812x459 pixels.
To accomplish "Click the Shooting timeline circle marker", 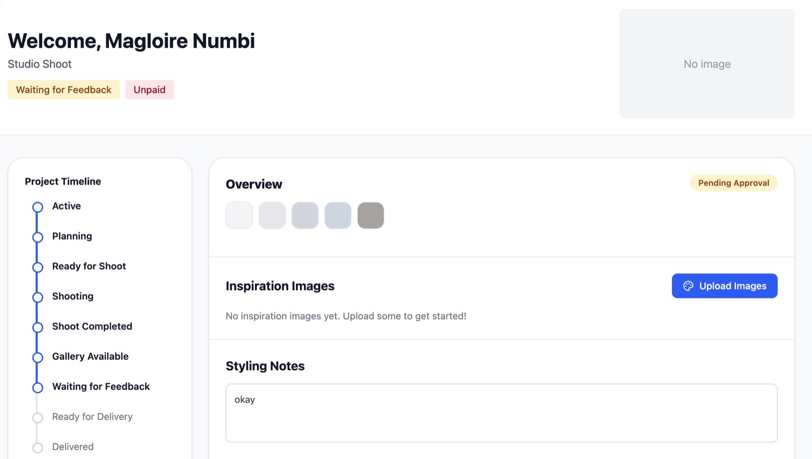I will (x=38, y=297).
